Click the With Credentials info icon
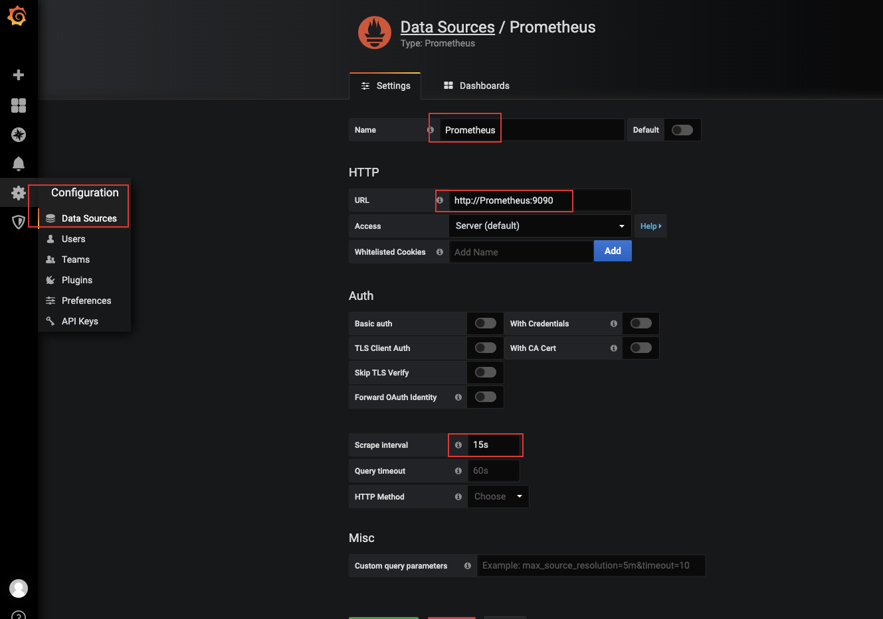Image resolution: width=883 pixels, height=619 pixels. [x=614, y=324]
